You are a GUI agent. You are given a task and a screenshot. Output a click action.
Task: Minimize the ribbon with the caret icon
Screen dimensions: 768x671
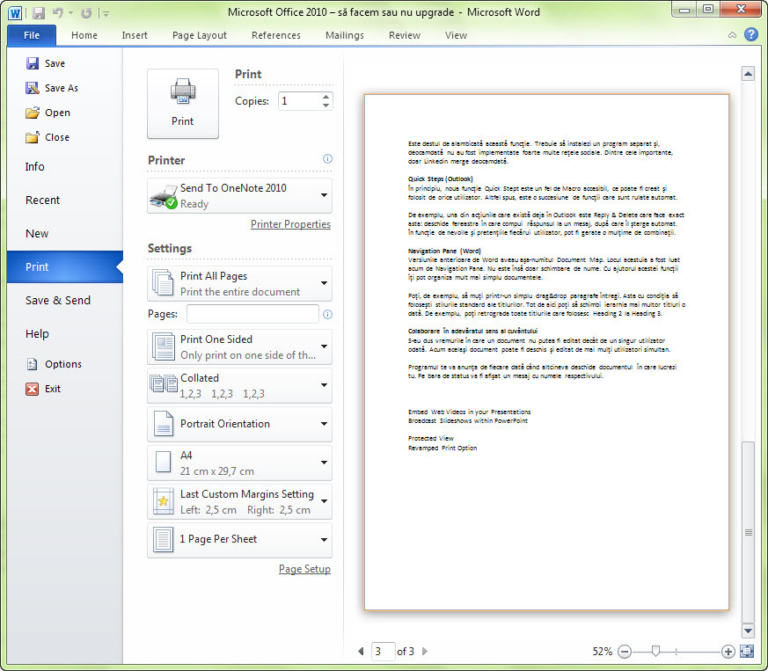(732, 35)
